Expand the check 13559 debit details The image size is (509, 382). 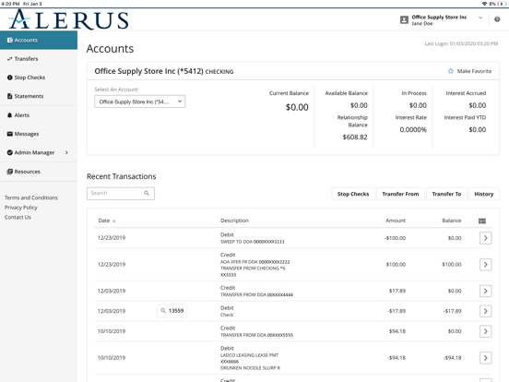[485, 311]
